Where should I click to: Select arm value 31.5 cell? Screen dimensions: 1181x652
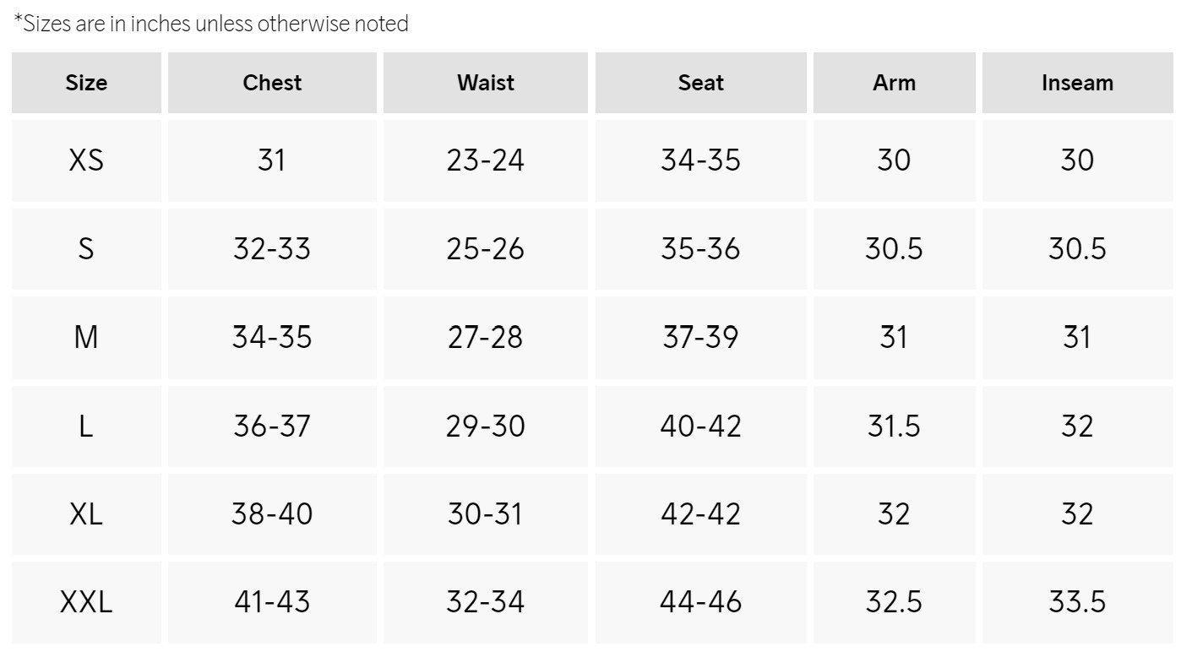894,426
